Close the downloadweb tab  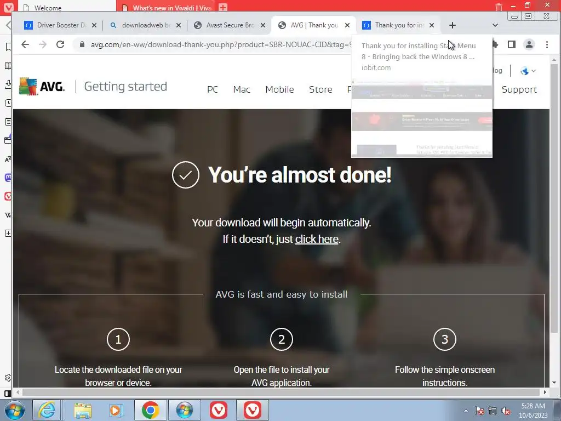pyautogui.click(x=179, y=25)
